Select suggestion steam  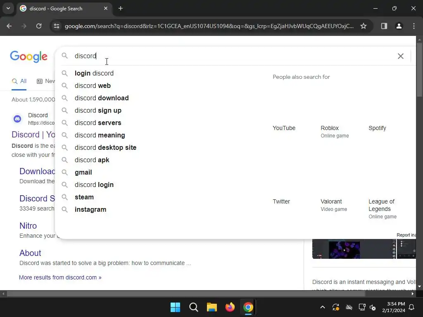(162, 197)
